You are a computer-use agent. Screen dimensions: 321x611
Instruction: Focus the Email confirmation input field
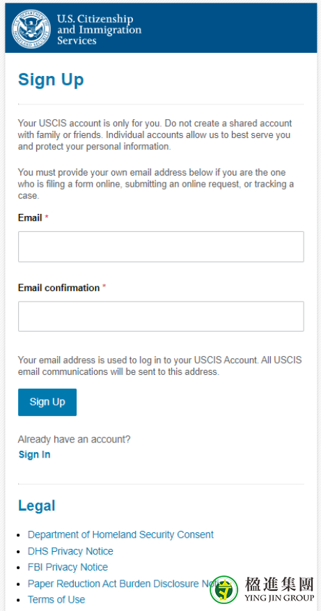tap(161, 316)
